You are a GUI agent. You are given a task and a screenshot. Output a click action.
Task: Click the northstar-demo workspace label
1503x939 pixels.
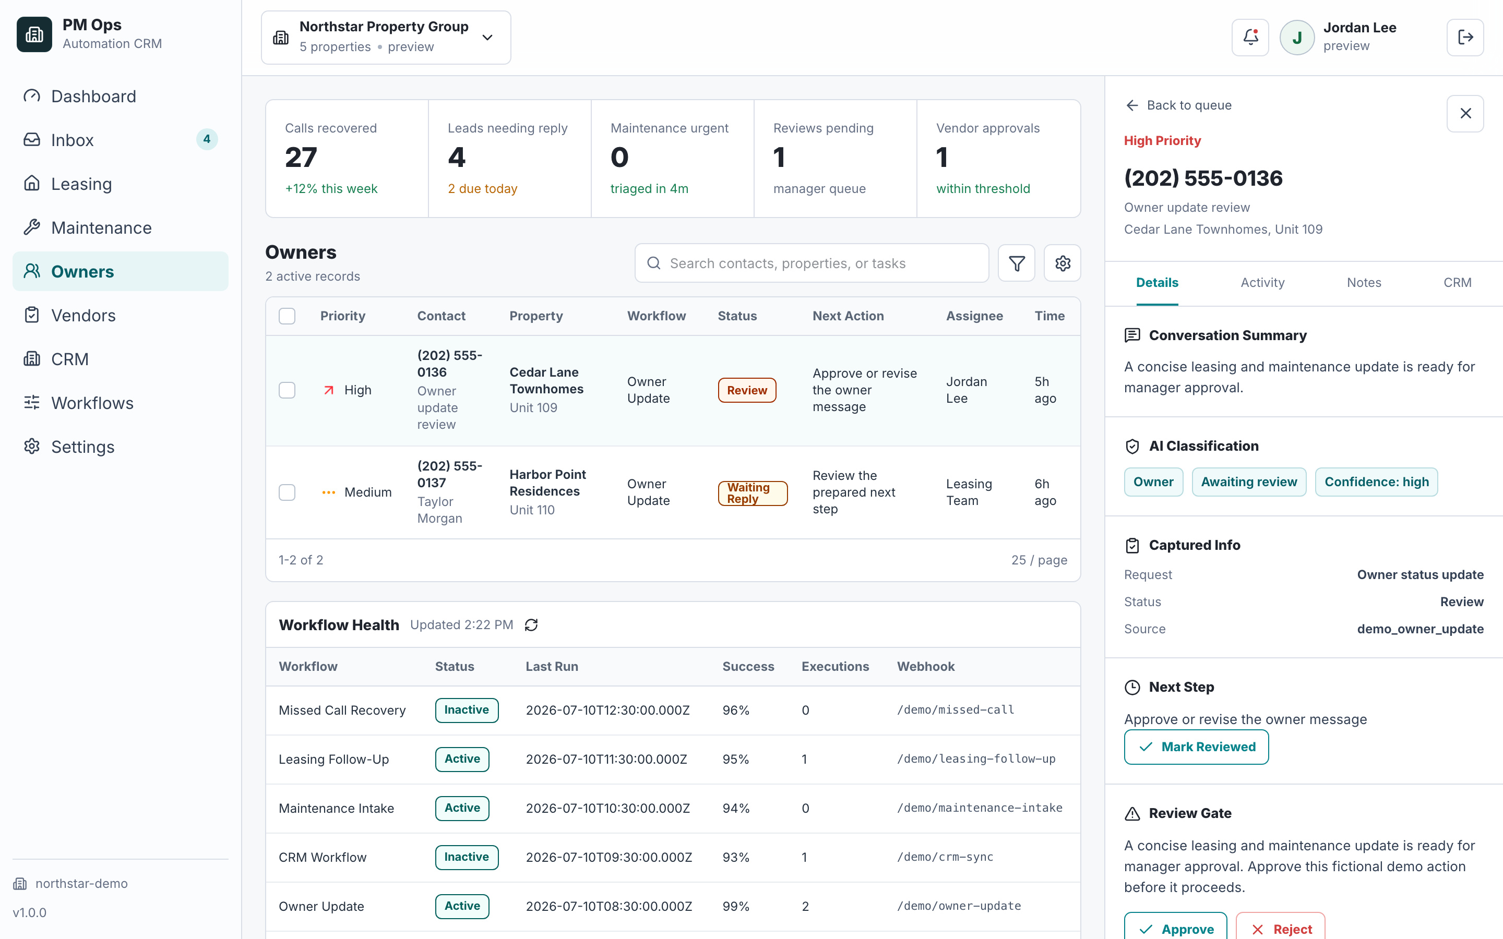click(x=81, y=883)
